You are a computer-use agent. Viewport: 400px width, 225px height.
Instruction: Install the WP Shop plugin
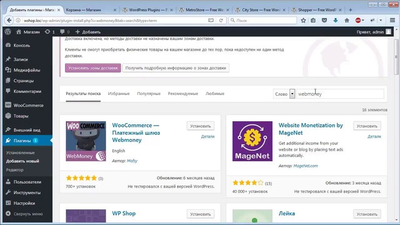coord(200,214)
